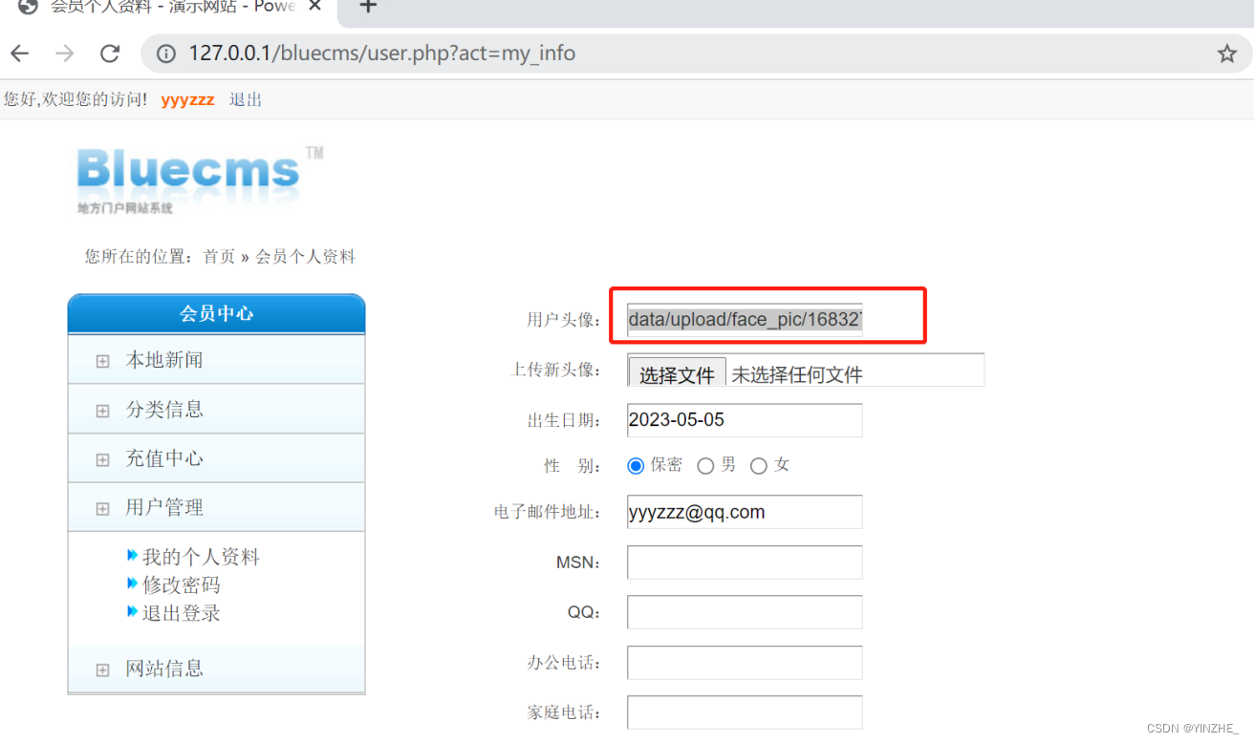Expand the 网站信息 section plus icon

point(102,669)
